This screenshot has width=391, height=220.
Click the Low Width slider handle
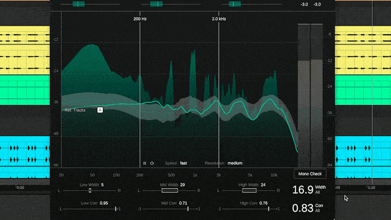pyautogui.click(x=90, y=190)
